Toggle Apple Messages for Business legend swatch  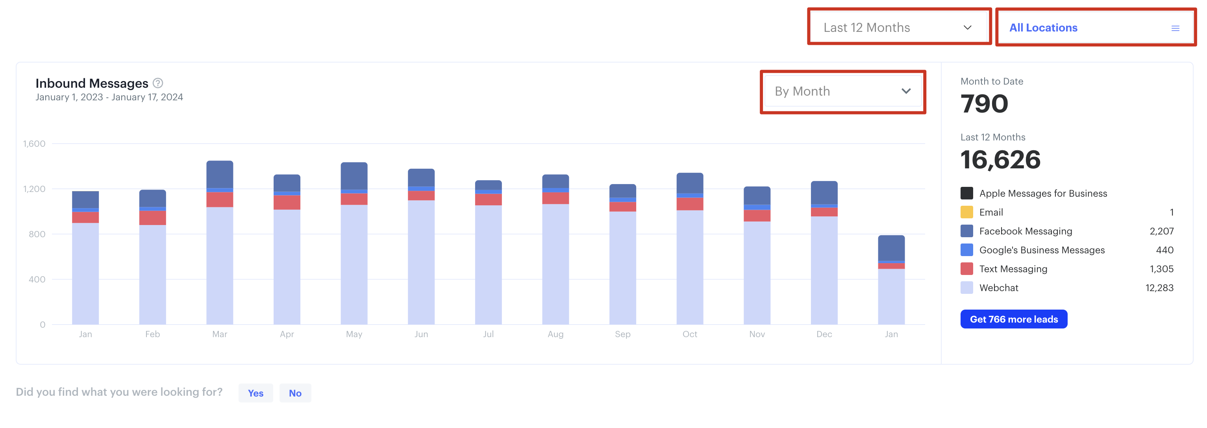point(966,194)
